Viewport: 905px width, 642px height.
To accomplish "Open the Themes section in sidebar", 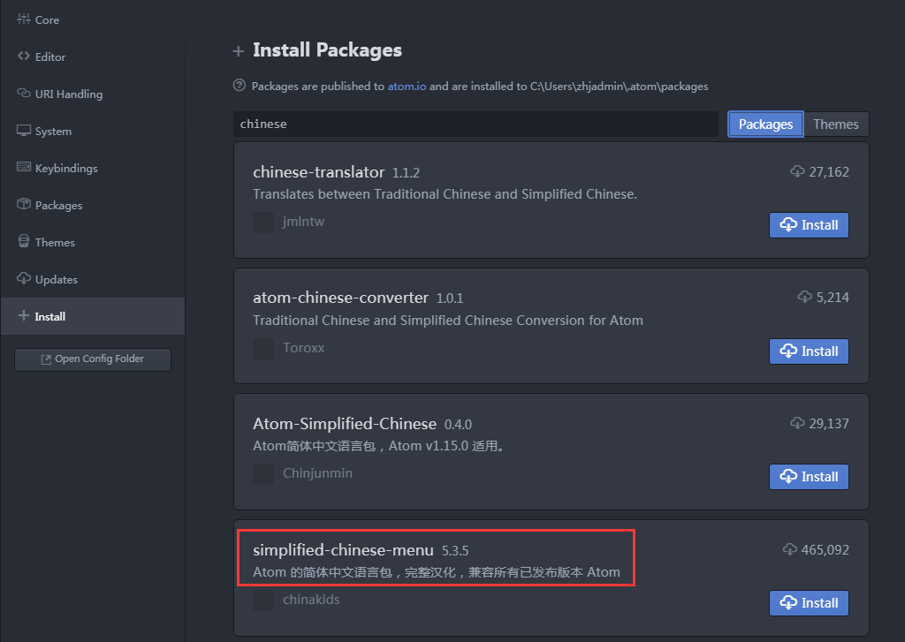I will [92, 242].
